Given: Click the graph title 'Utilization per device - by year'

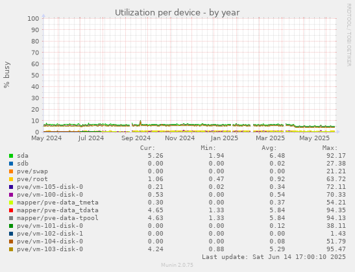Looking at the screenshot, I should coord(177,13).
